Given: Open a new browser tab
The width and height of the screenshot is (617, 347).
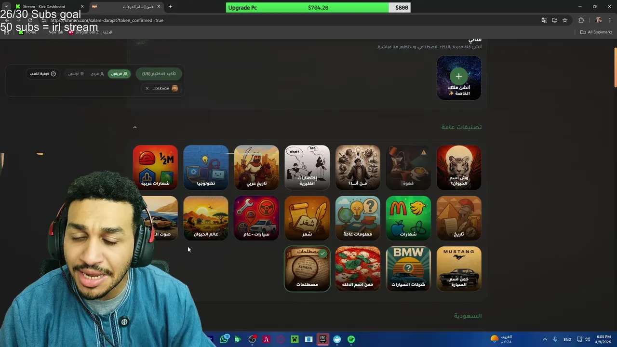Looking at the screenshot, I should click(170, 7).
